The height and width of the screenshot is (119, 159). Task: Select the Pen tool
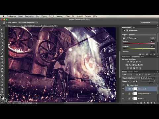tap(2, 75)
